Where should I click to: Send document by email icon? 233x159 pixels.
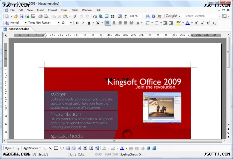[x=27, y=16]
